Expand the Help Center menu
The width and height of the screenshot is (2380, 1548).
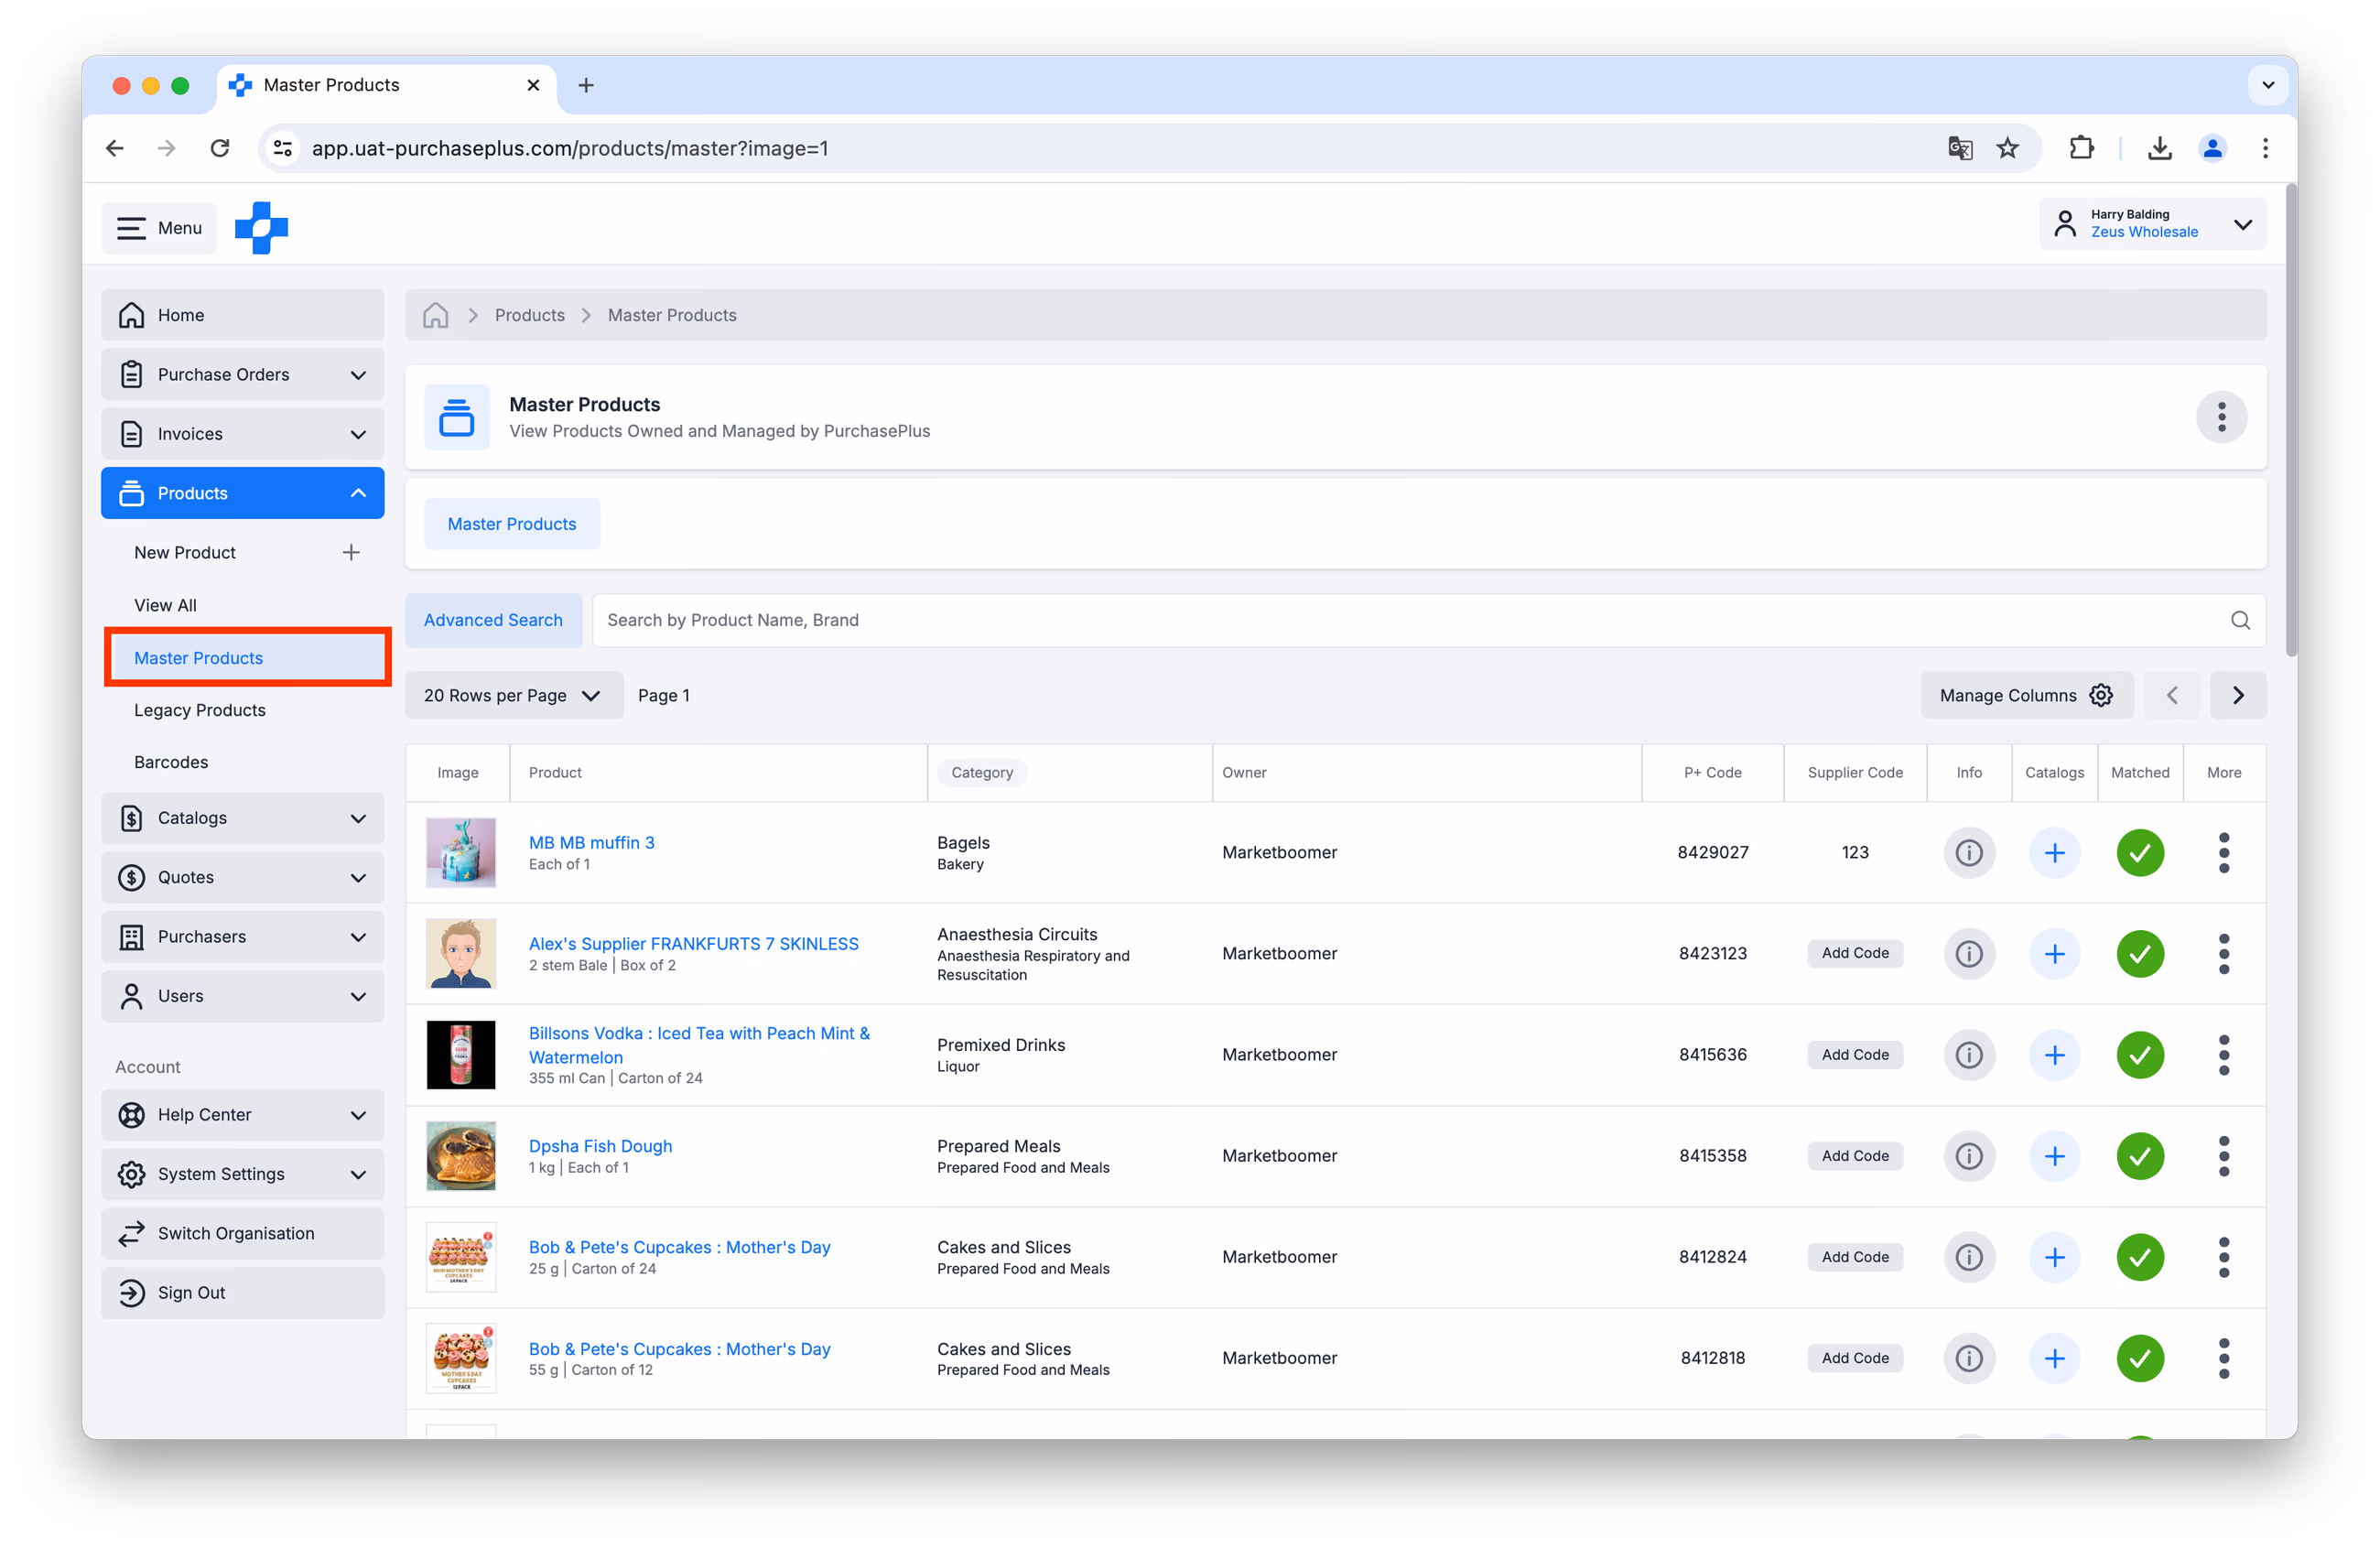242,1115
